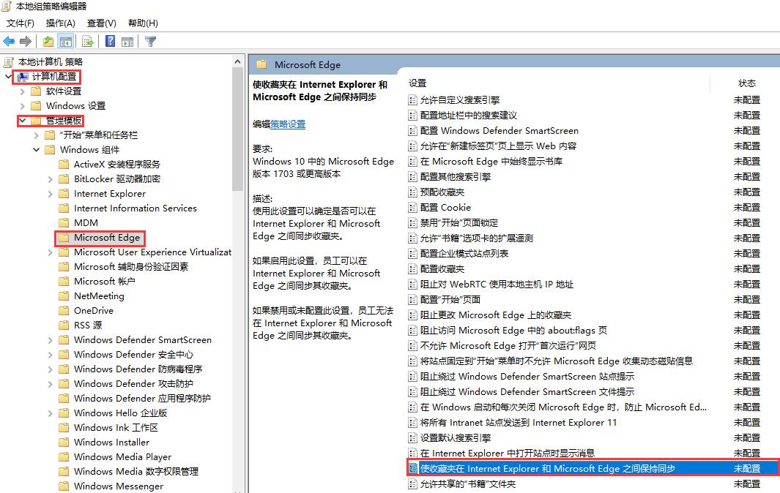The width and height of the screenshot is (780, 493).
Task: Click the policy icon of 允许自定义搜索引擎
Action: pos(412,100)
